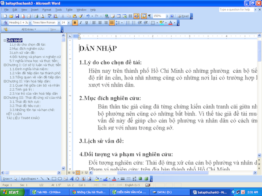Insert WordArt from Drawing toolbar
Screen dimensions: 262x196
(x=72, y=179)
